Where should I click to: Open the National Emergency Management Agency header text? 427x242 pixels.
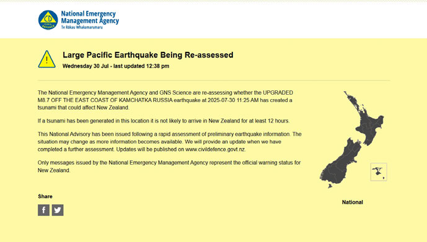click(90, 17)
